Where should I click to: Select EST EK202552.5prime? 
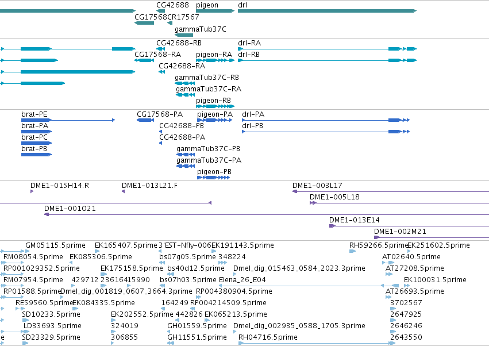pyautogui.click(x=142, y=314)
